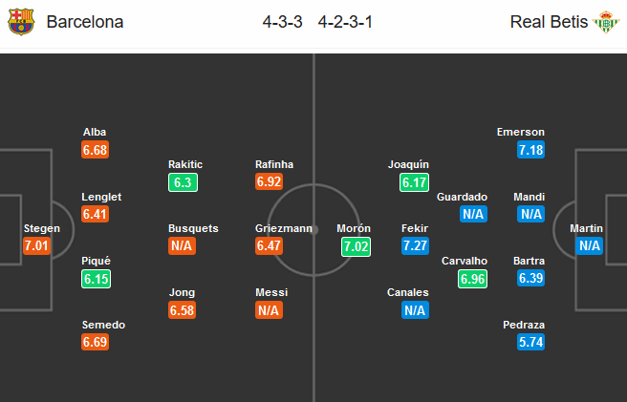Select Fekir's blue 7.27 rating badge
The height and width of the screenshot is (402, 627).
pyautogui.click(x=415, y=245)
